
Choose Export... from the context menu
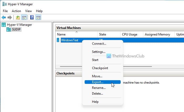103,82
